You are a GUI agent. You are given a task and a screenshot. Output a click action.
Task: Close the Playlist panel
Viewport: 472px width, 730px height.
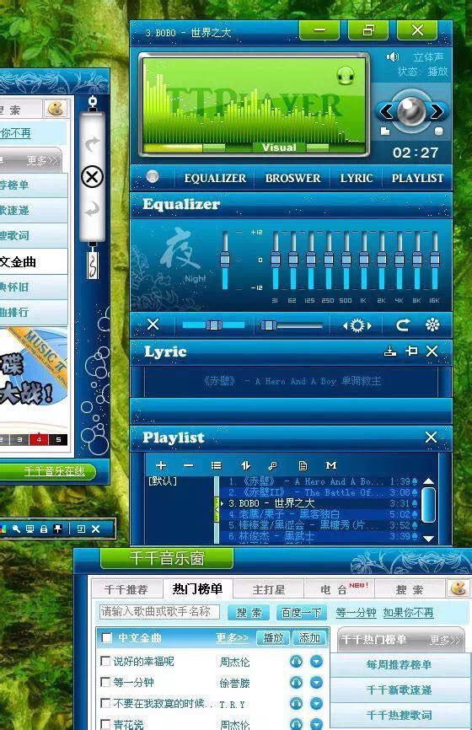coord(431,437)
